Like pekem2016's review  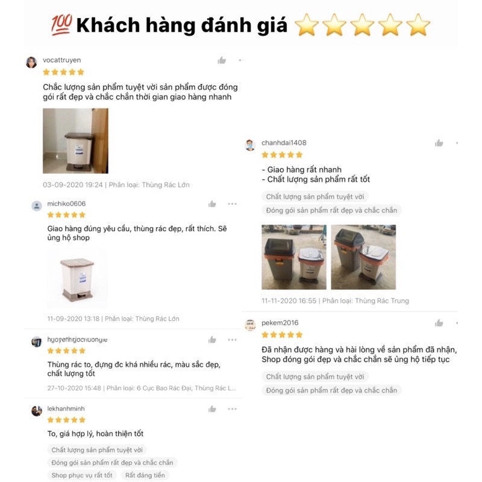439,323
